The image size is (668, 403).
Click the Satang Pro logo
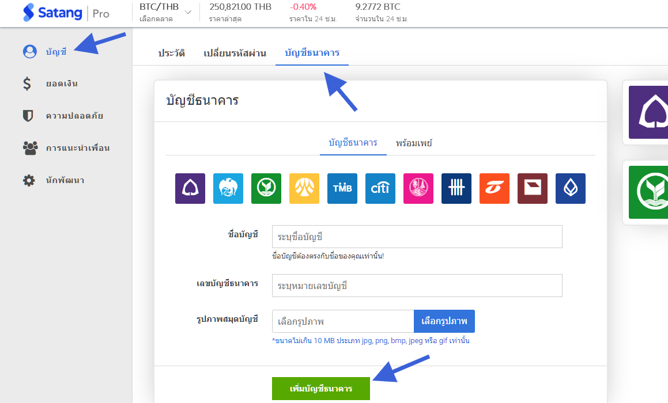point(66,13)
